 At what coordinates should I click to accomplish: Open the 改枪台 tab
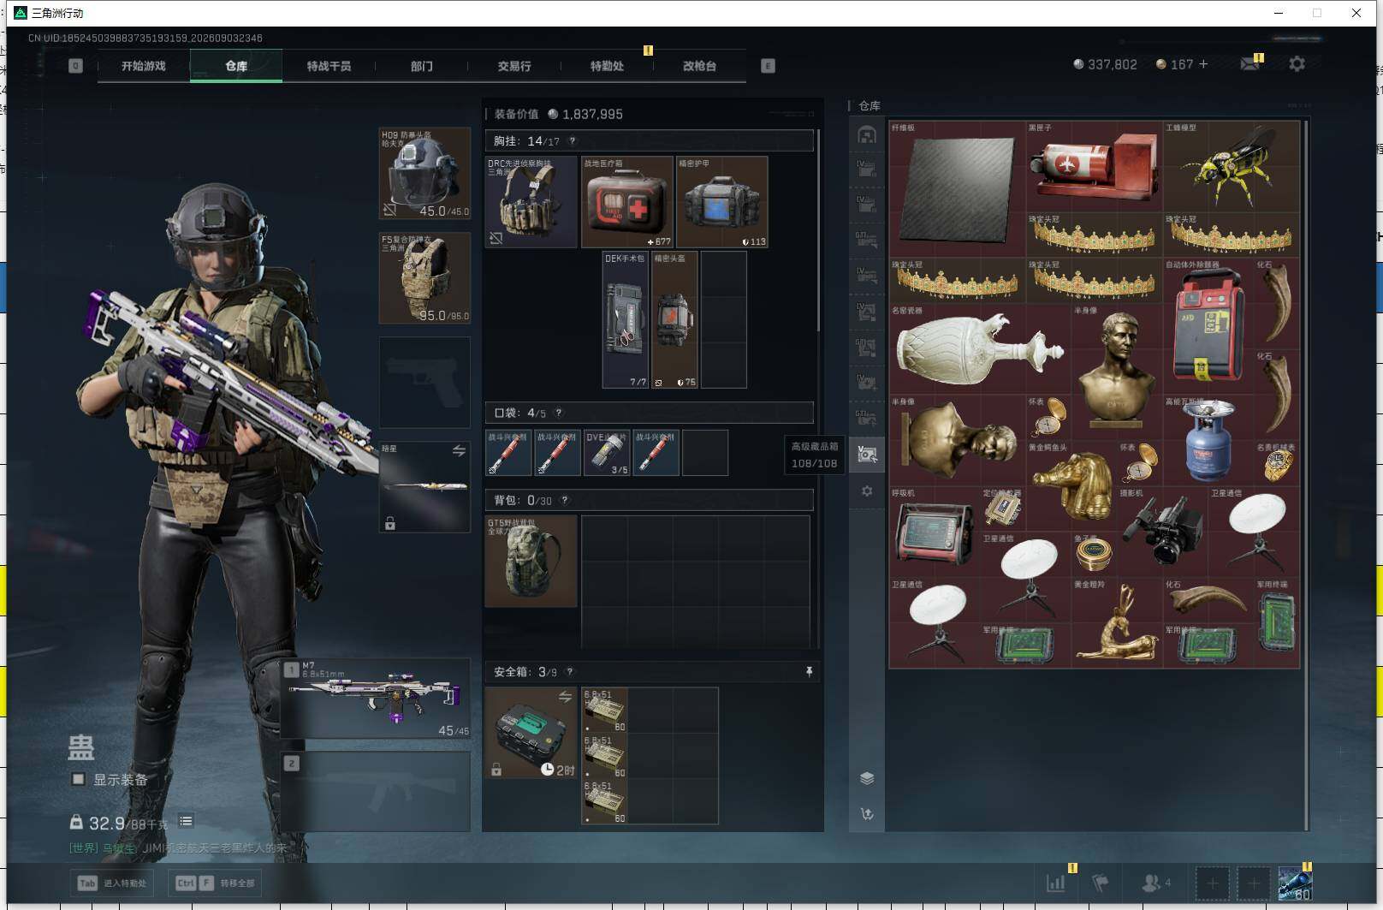(x=699, y=66)
